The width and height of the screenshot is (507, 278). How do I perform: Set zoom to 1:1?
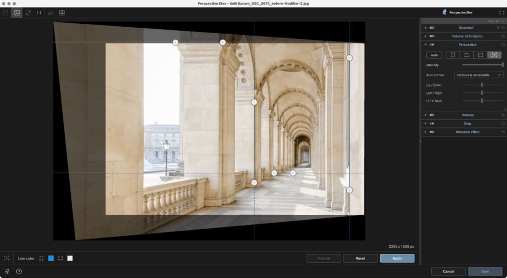[39, 13]
